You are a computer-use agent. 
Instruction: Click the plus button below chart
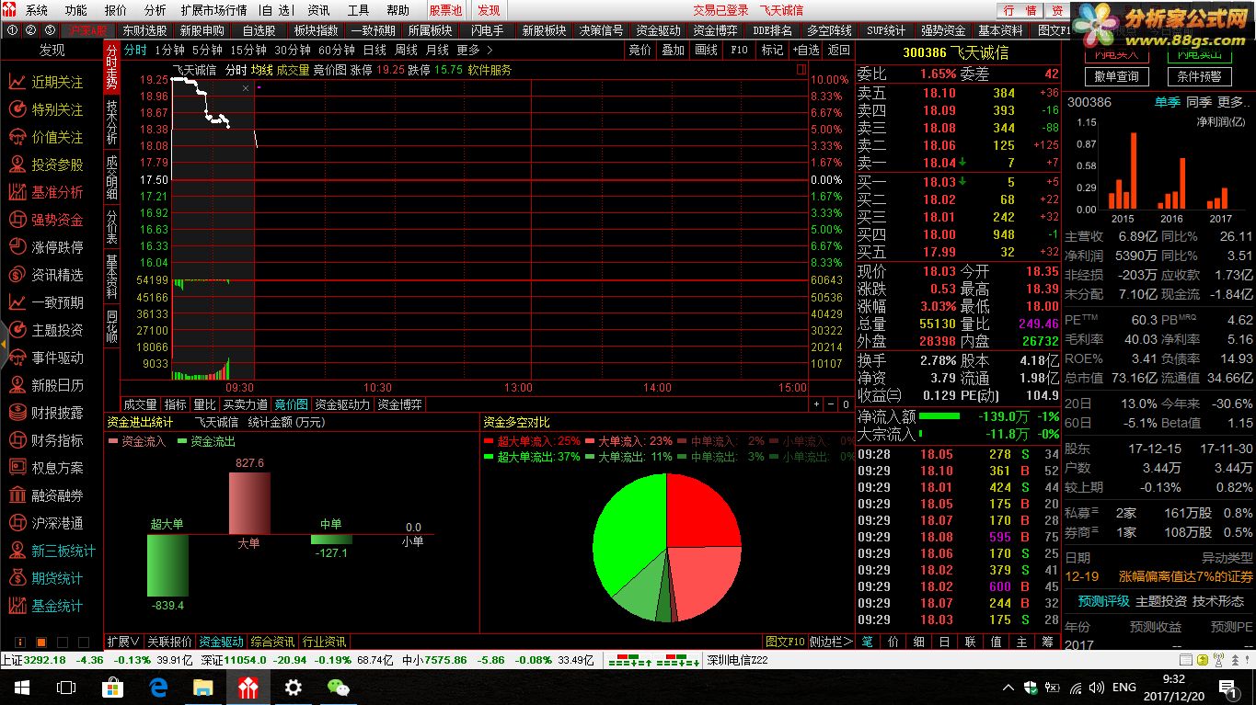(x=816, y=404)
